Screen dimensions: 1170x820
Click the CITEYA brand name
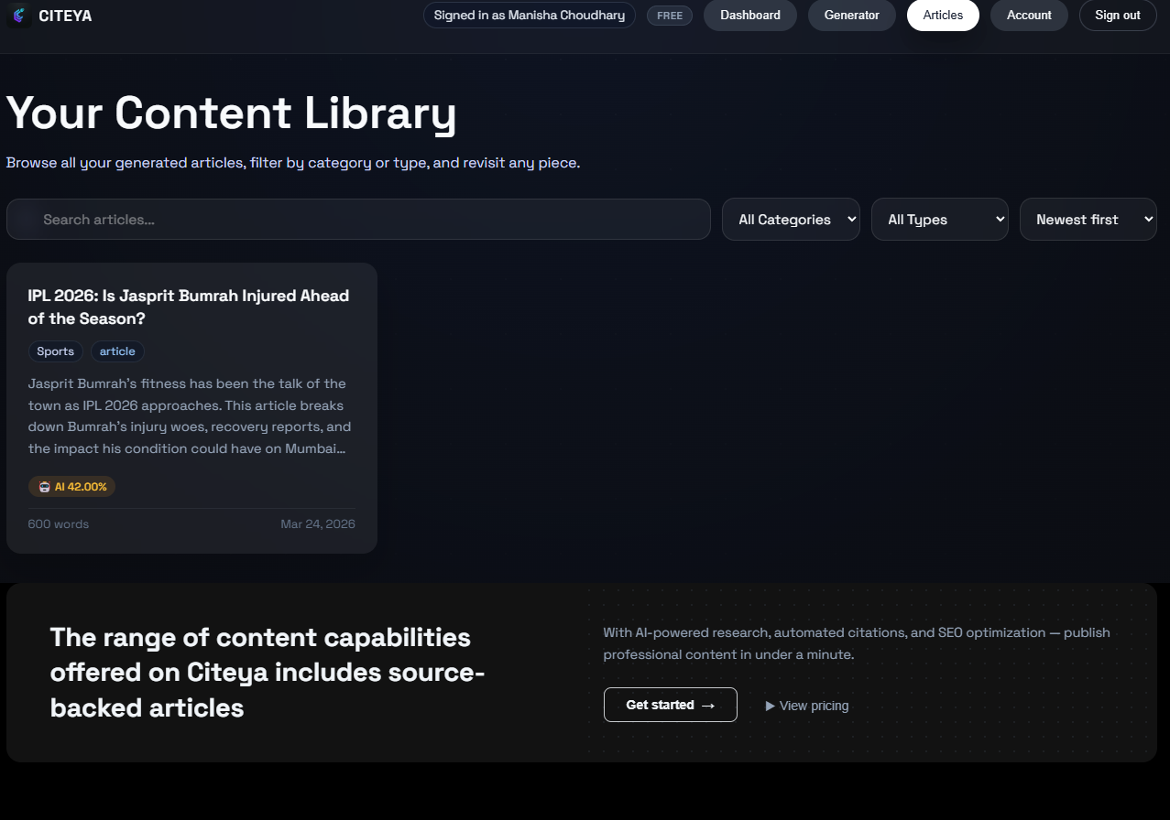(65, 16)
